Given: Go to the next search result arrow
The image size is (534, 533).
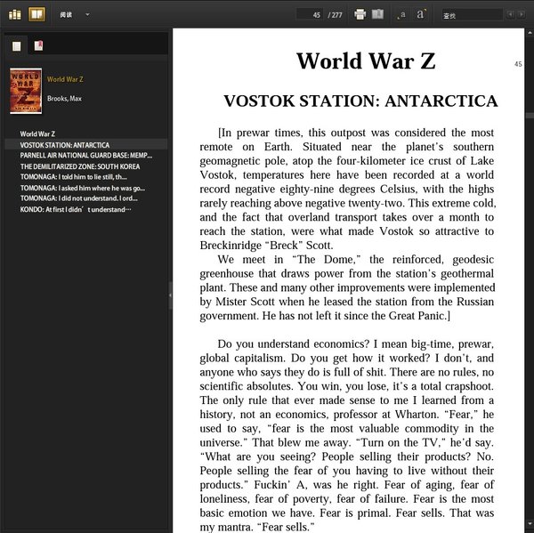Looking at the screenshot, I should (x=521, y=14).
